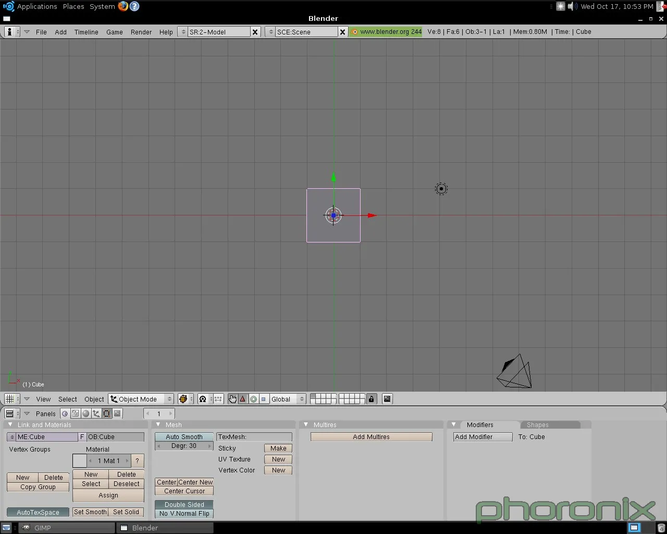Open the 3D View window type selector

pyautogui.click(x=11, y=399)
